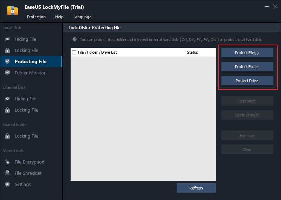Open the Language menu
The width and height of the screenshot is (281, 200).
pos(82,17)
